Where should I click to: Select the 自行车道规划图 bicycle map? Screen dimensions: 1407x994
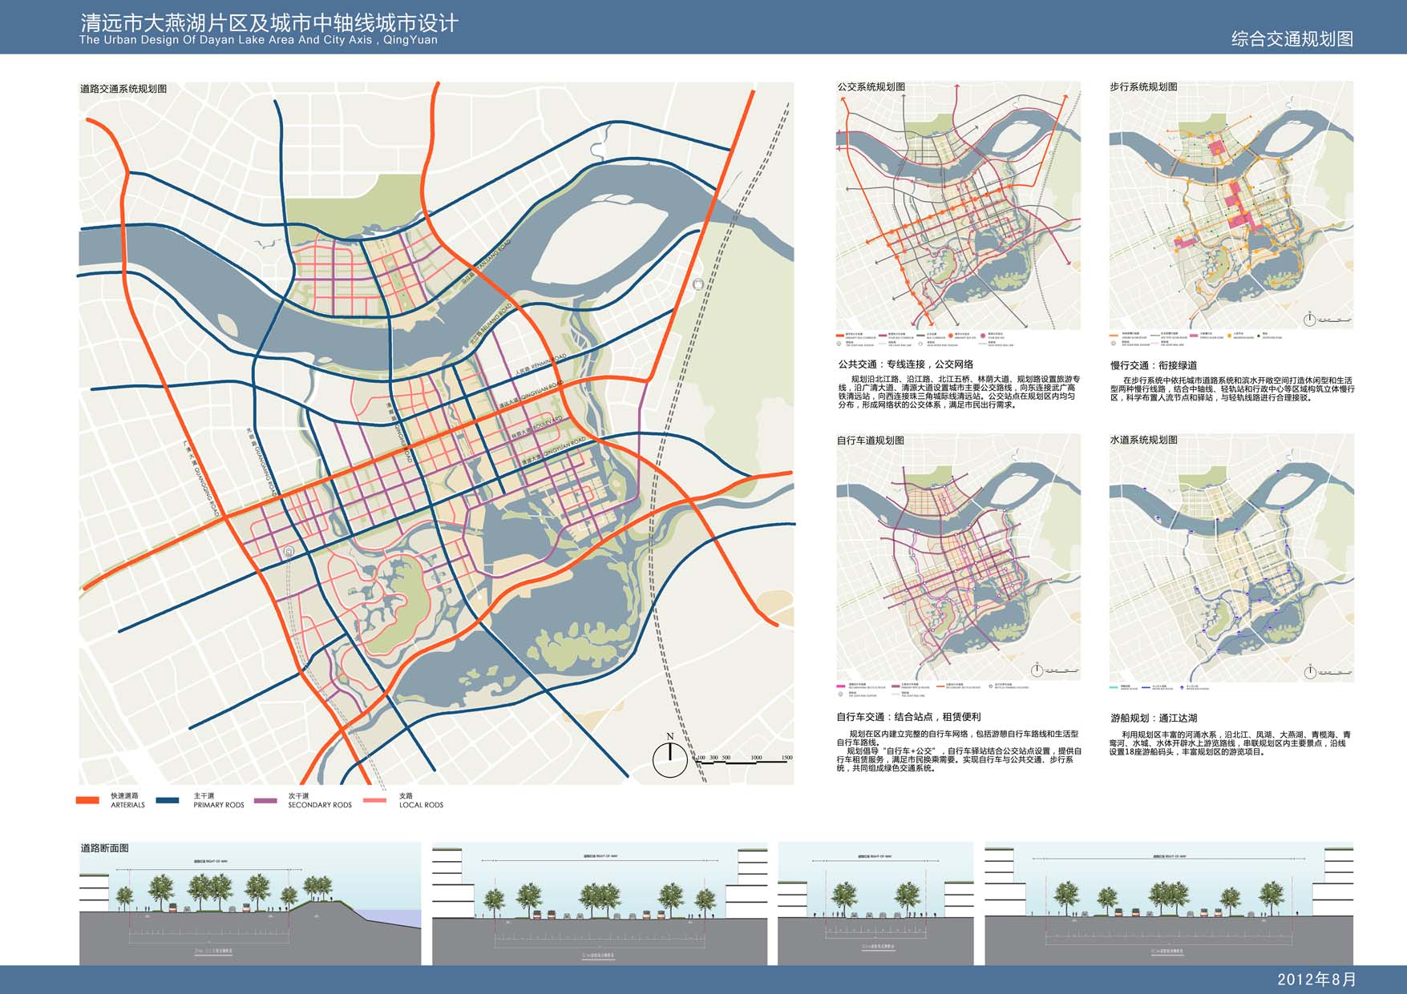[958, 557]
